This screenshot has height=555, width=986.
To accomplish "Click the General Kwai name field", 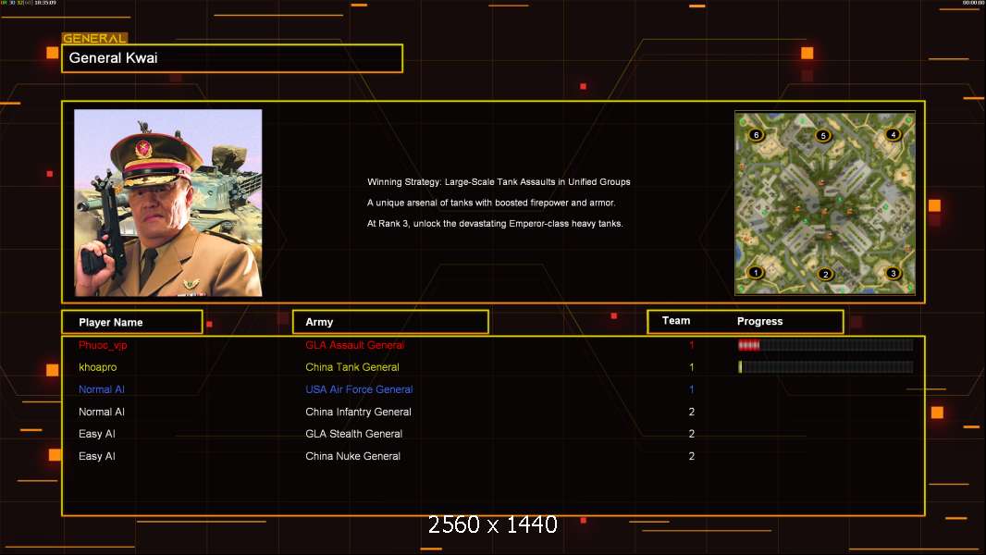I will tap(232, 58).
